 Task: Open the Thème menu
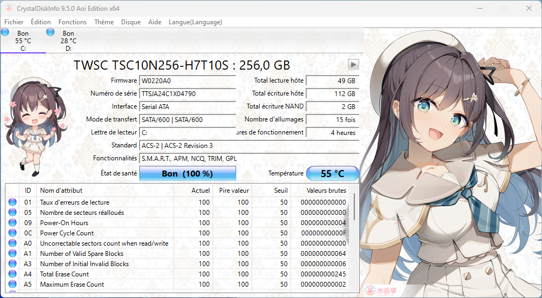(x=104, y=22)
